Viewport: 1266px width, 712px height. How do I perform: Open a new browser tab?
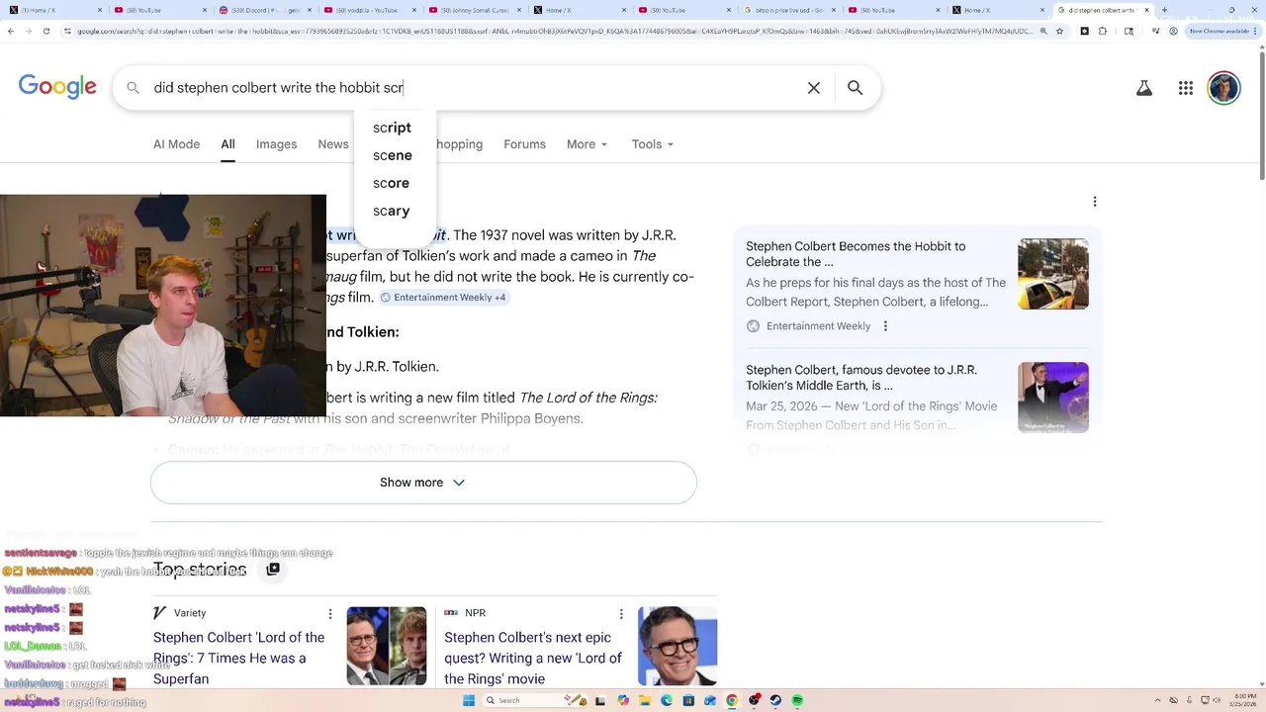[1164, 10]
